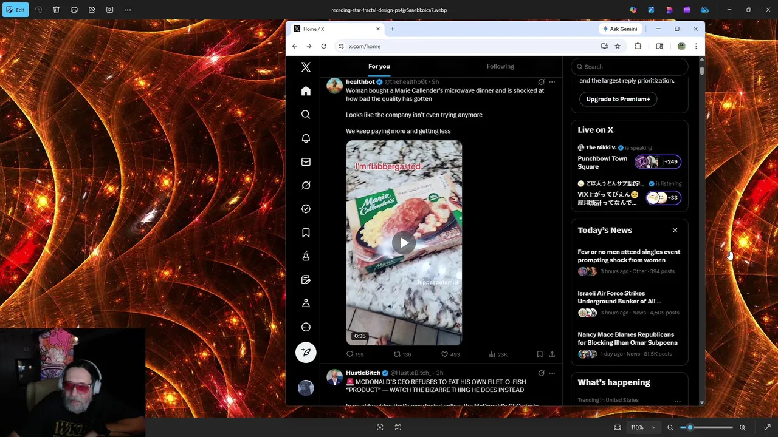This screenshot has width=778, height=437.
Task: Select the Home / X browser tab
Action: click(x=337, y=29)
